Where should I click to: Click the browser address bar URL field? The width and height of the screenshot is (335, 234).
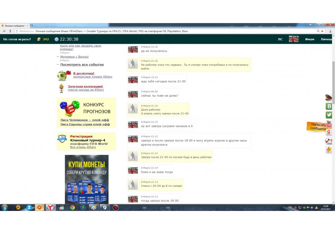pyautogui.click(x=134, y=31)
